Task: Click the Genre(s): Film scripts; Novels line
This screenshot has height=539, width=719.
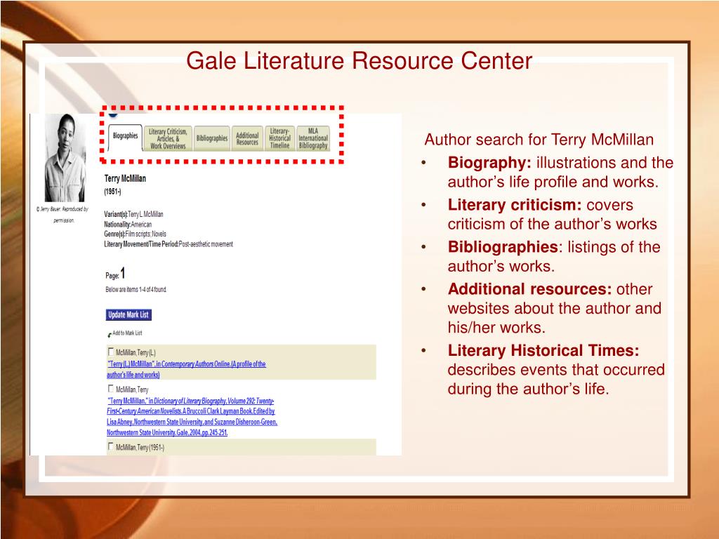Action: pos(136,234)
